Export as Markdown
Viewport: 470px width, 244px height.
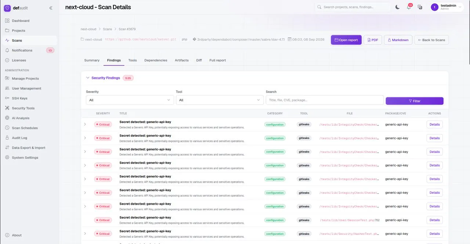click(x=398, y=40)
